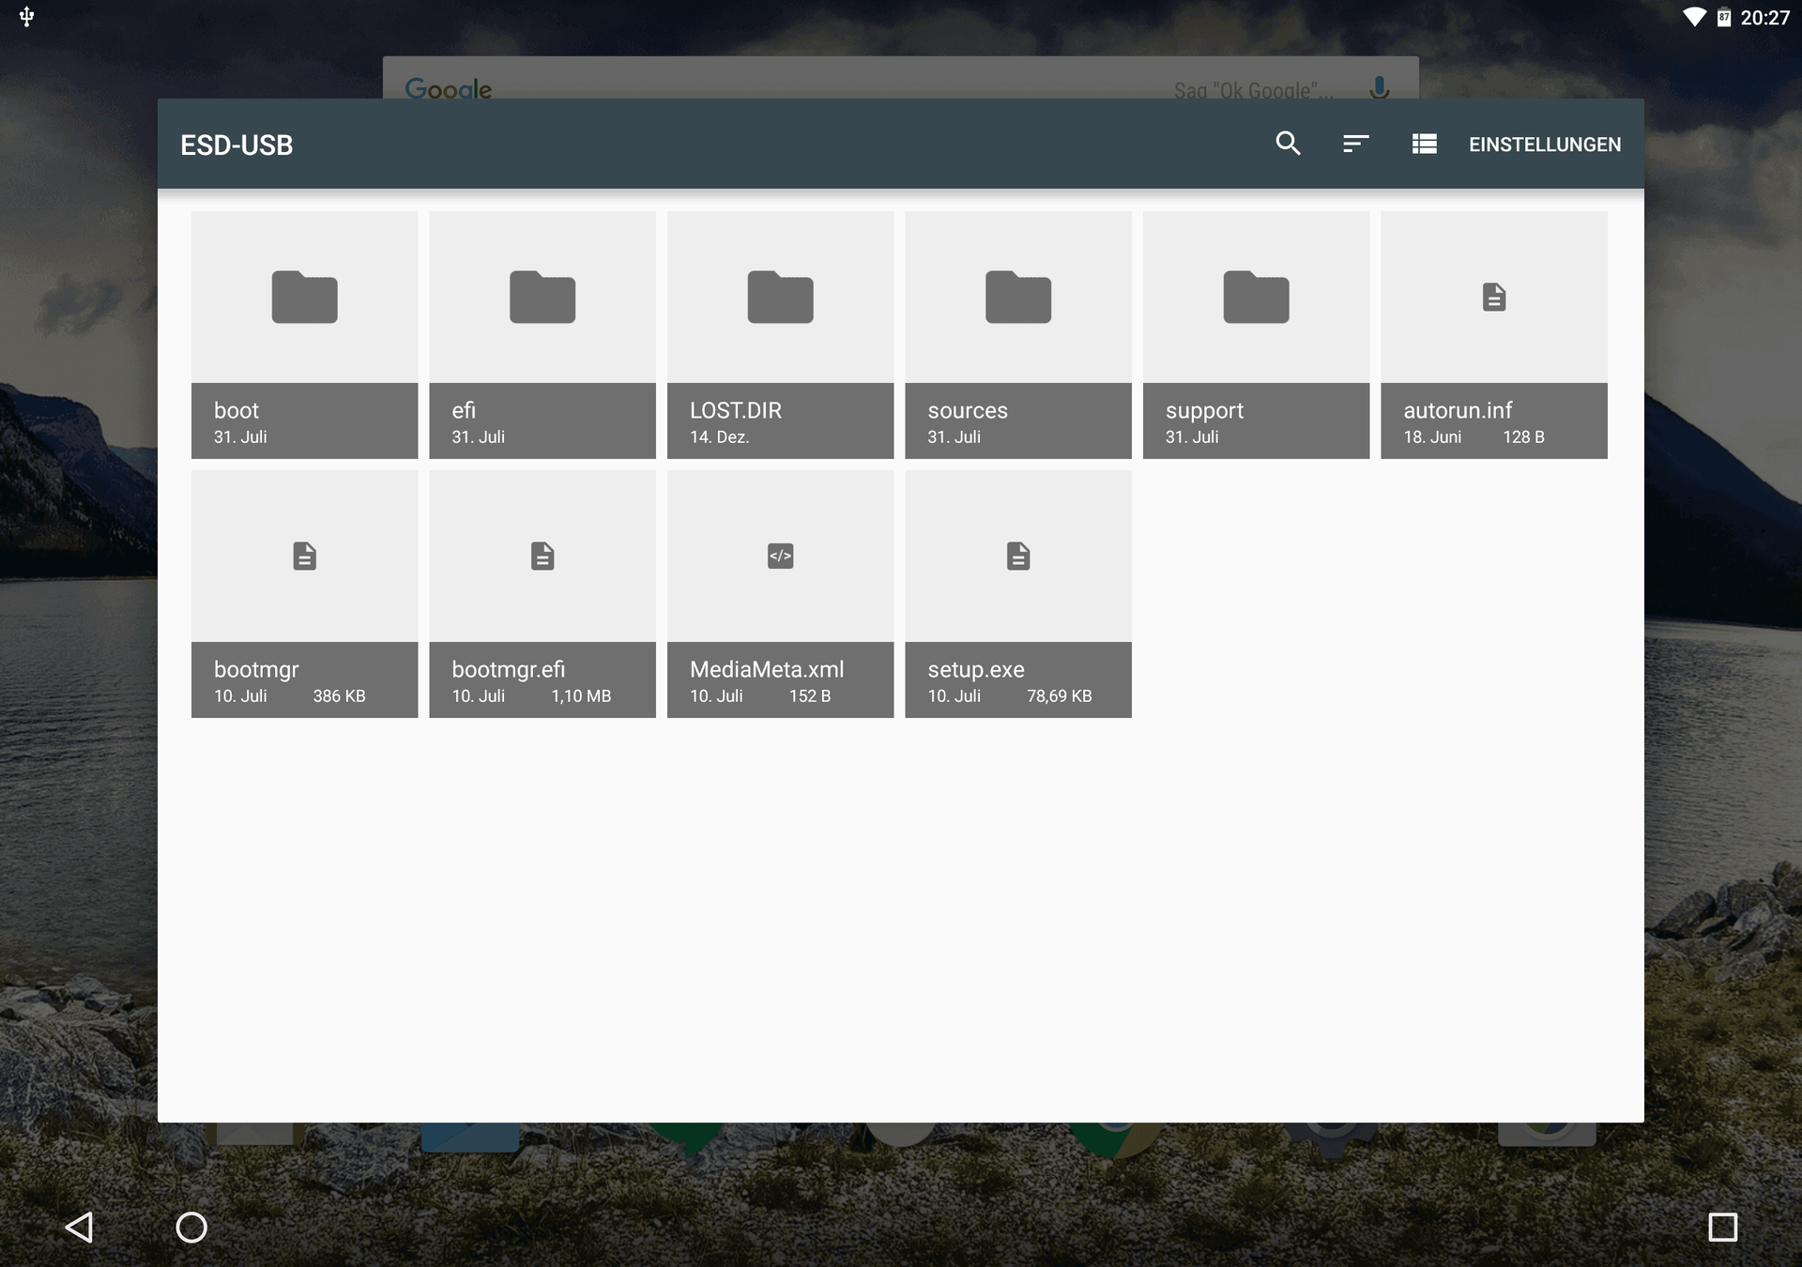Tap the Google voice search microphone
Viewport: 1802px width, 1267px height.
(1379, 88)
